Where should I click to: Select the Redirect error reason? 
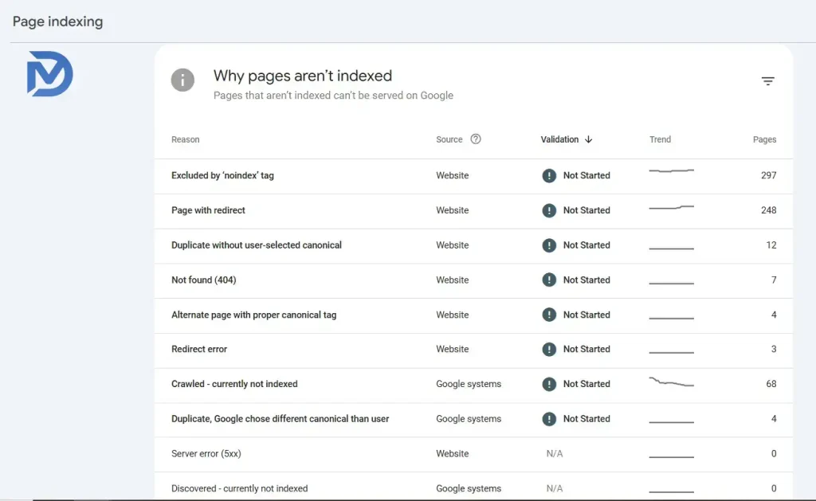pyautogui.click(x=199, y=350)
